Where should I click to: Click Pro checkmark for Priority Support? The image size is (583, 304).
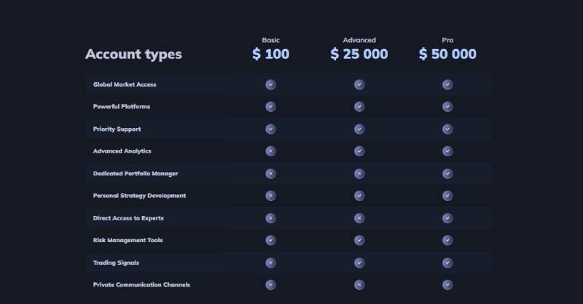[447, 129]
